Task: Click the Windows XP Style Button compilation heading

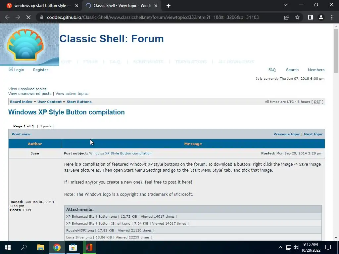Action: (x=66, y=112)
